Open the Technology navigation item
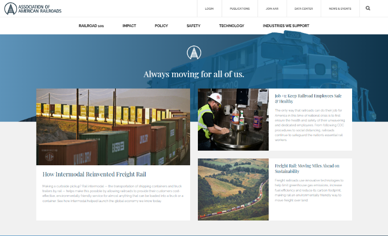Viewport: 388px width, 236px height. pos(232,26)
